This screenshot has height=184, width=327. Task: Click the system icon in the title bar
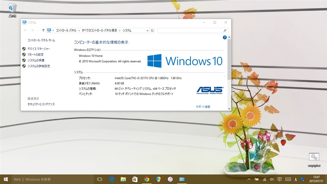point(24,22)
